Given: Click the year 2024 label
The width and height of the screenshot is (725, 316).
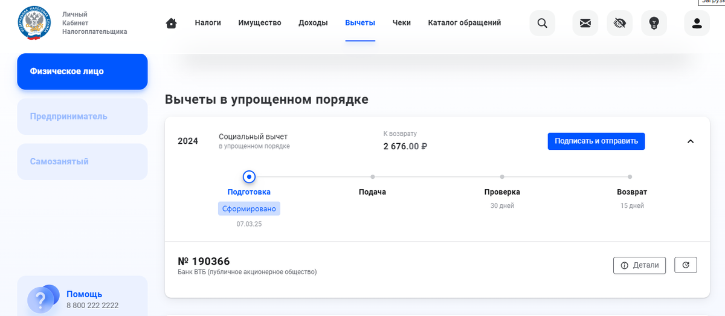Looking at the screenshot, I should (x=188, y=141).
